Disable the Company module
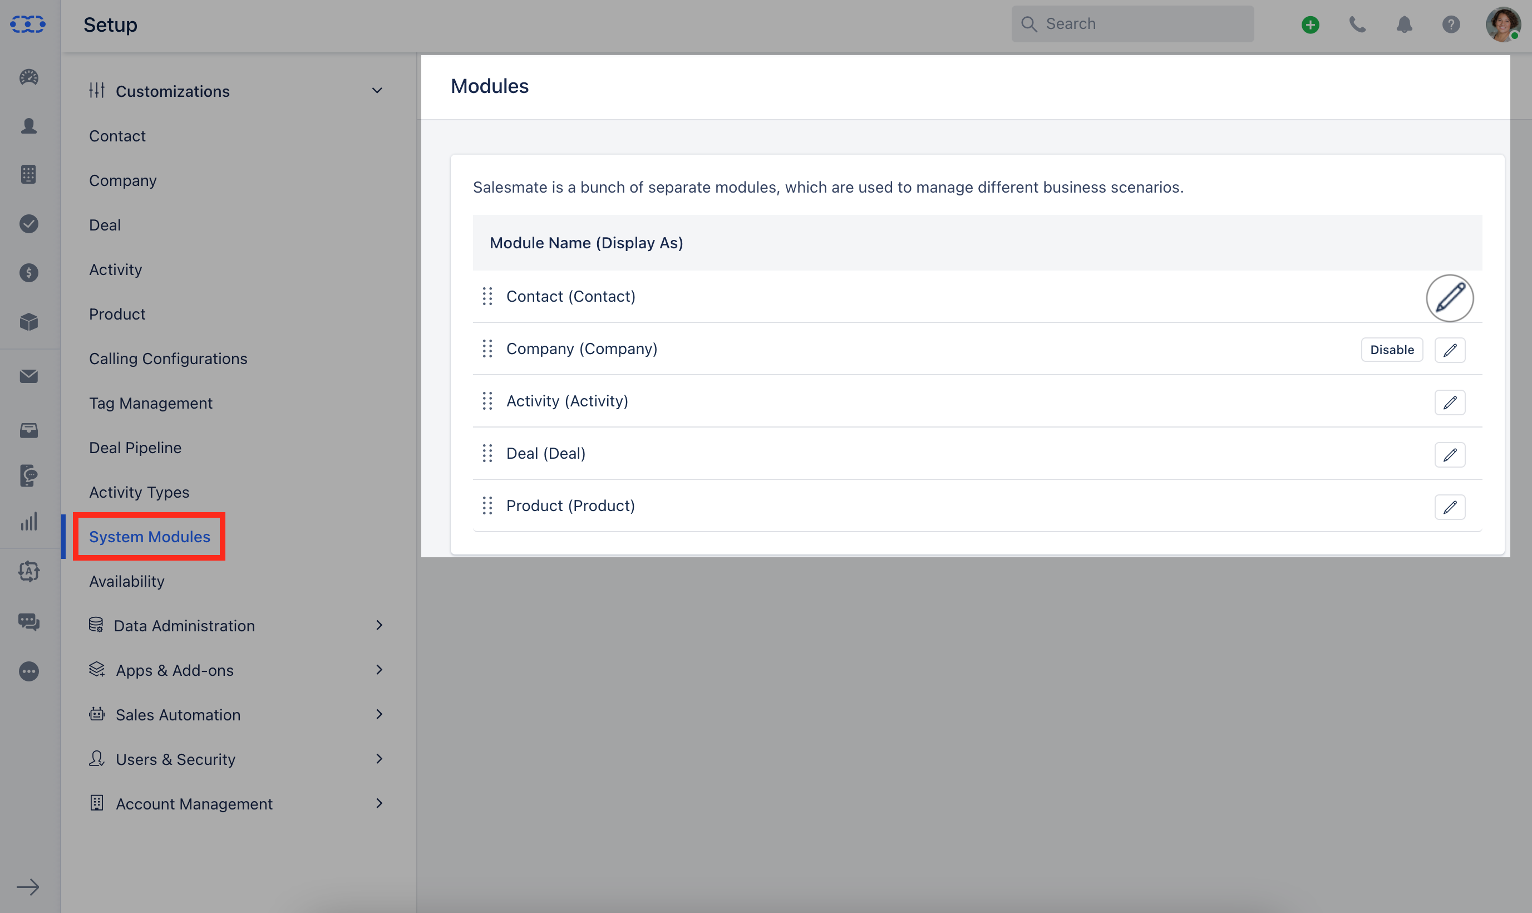The height and width of the screenshot is (913, 1532). coord(1392,350)
